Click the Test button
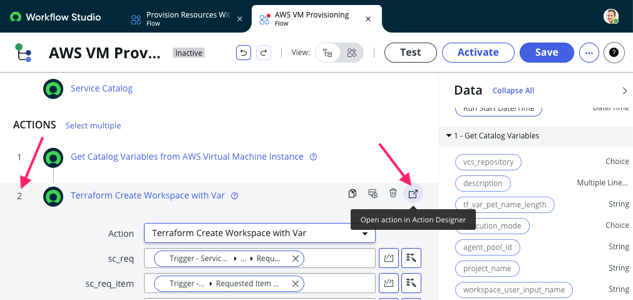Screen dimensions: 633x300 point(411,53)
